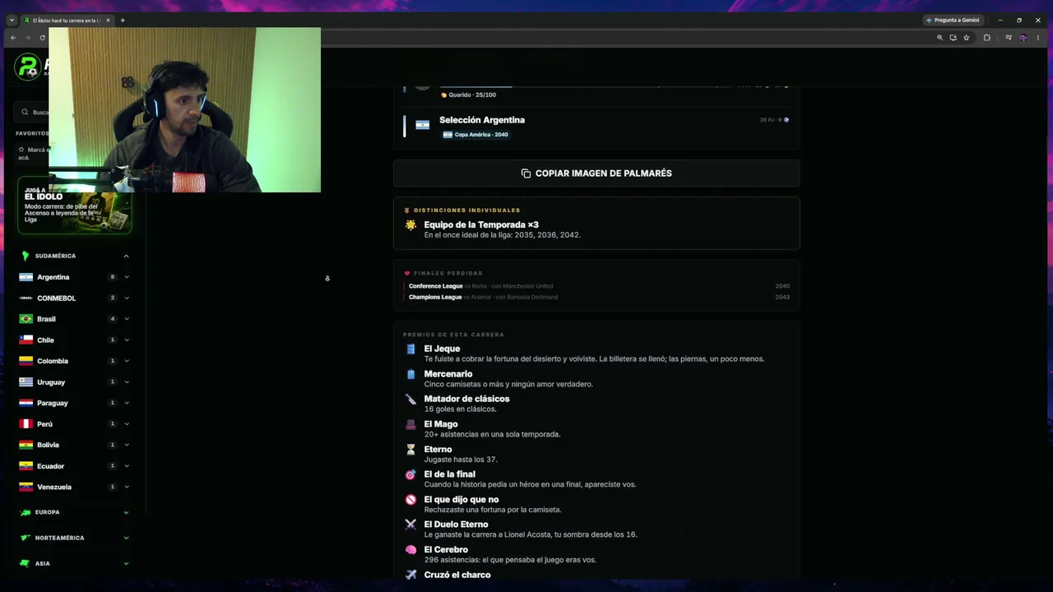Click the year 2043 on Champions League row

tap(782, 297)
